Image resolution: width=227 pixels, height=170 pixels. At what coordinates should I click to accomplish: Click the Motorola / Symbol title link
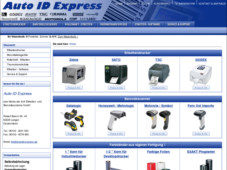pos(159,106)
